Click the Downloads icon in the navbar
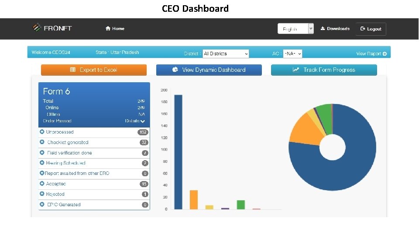The image size is (419, 235). 323,28
